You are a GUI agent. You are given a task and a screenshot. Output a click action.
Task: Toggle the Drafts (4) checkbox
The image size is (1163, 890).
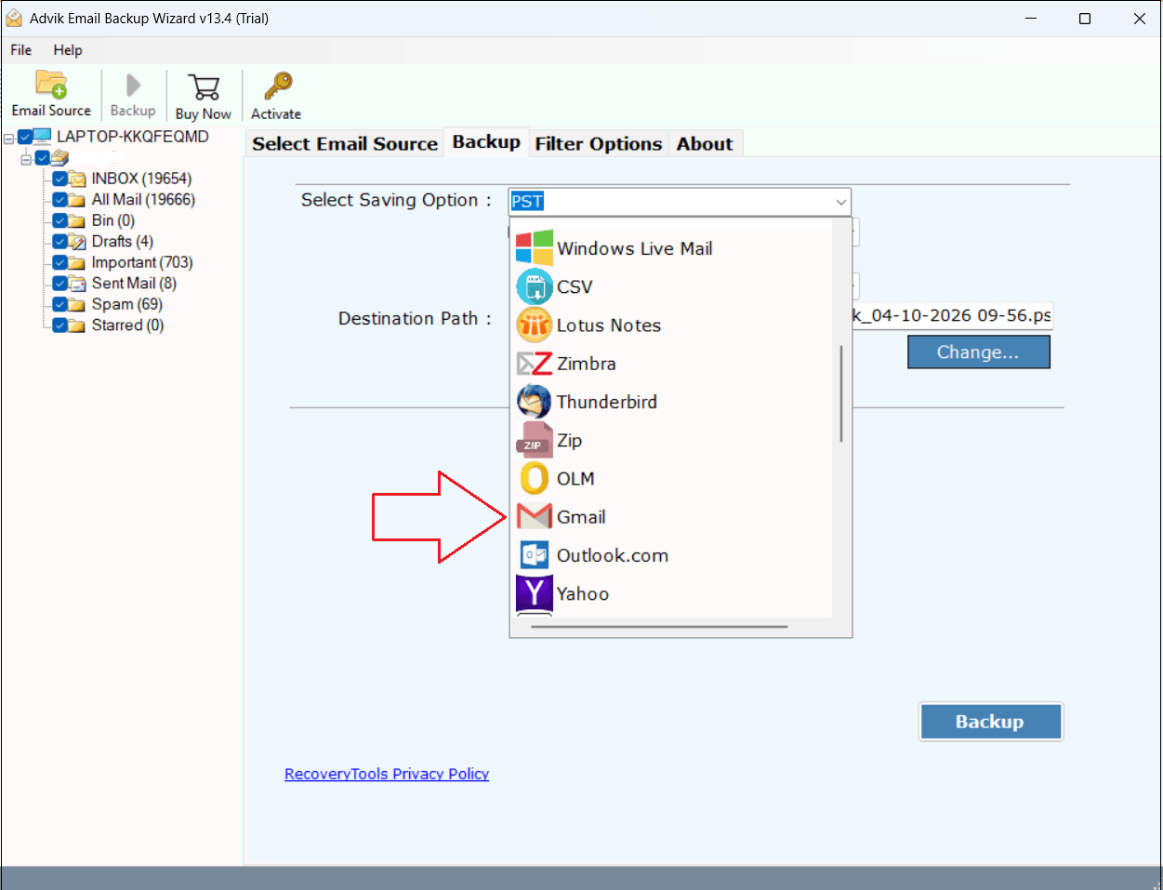click(x=59, y=242)
